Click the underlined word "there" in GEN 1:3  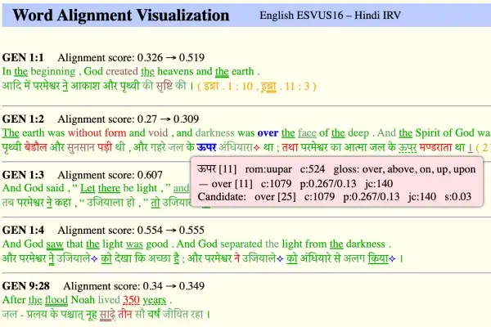109,188
